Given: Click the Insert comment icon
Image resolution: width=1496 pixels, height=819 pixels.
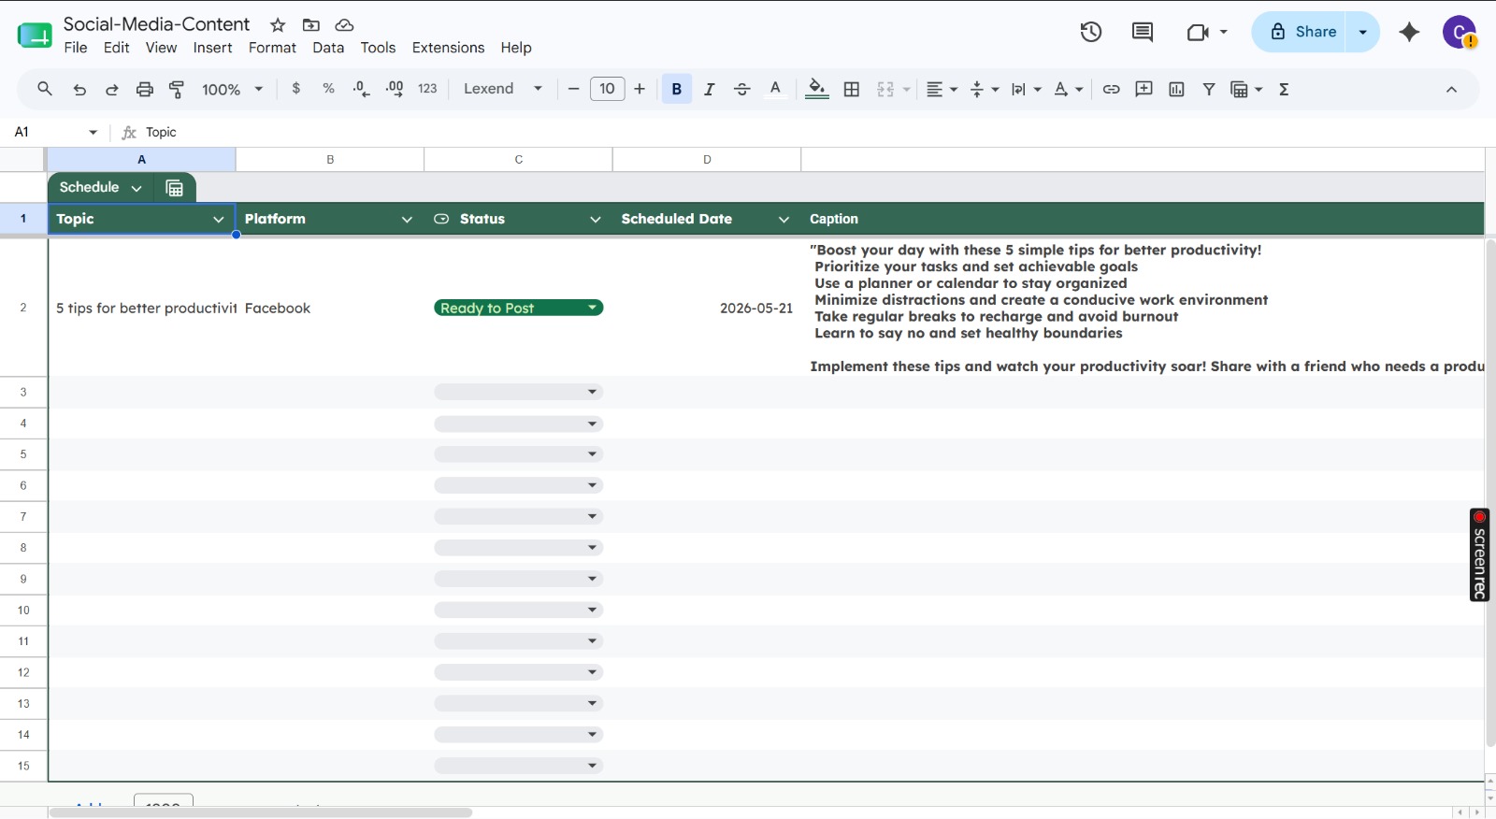Looking at the screenshot, I should (1144, 89).
